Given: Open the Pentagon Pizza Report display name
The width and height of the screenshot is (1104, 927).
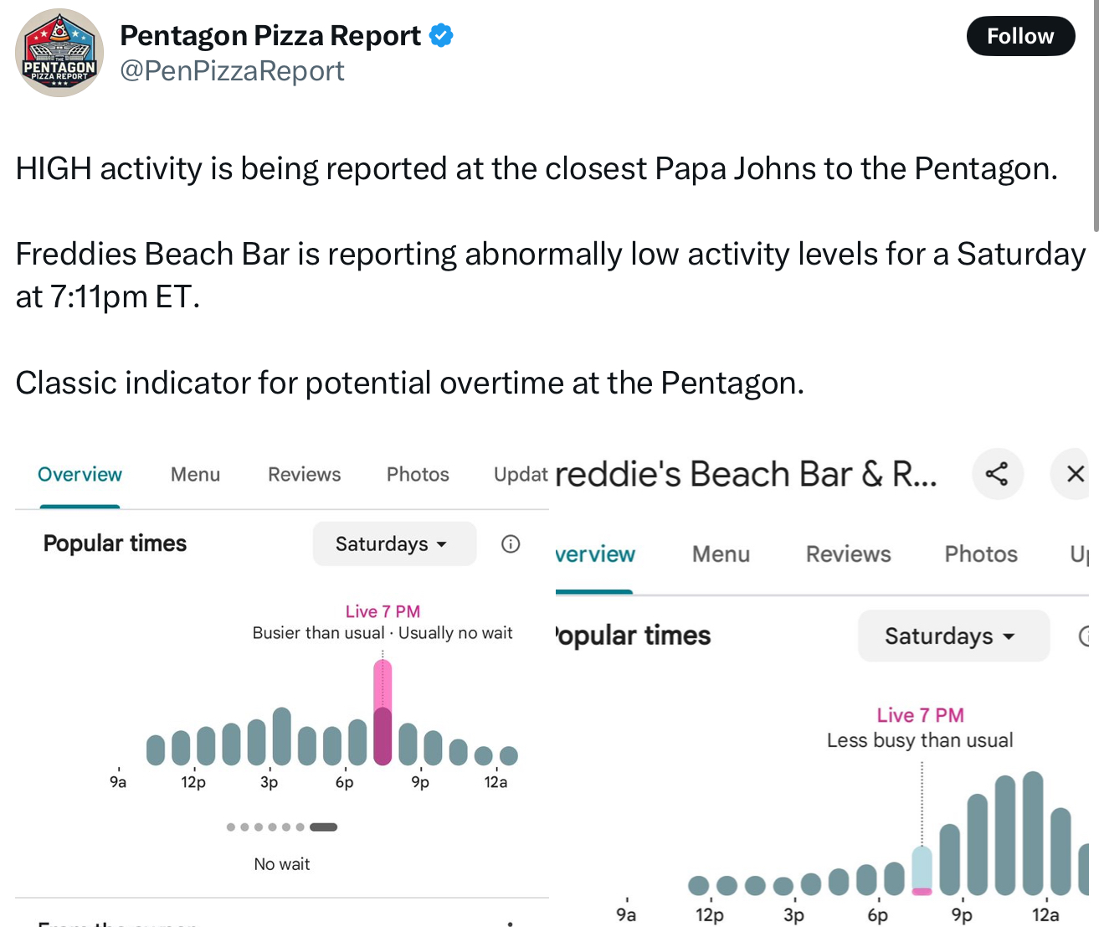Looking at the screenshot, I should pos(270,35).
